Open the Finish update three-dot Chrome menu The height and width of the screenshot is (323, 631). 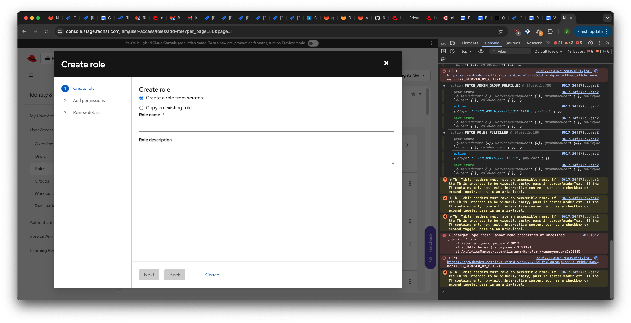(x=607, y=31)
